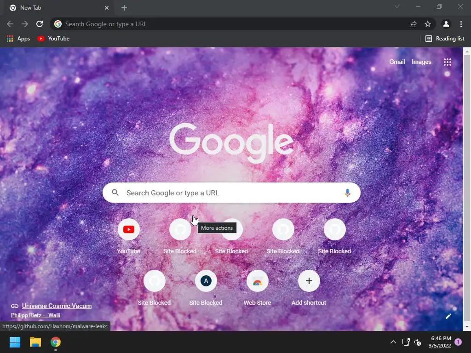The height and width of the screenshot is (353, 471).
Task: Close the New Tab tab
Action: (x=107, y=8)
